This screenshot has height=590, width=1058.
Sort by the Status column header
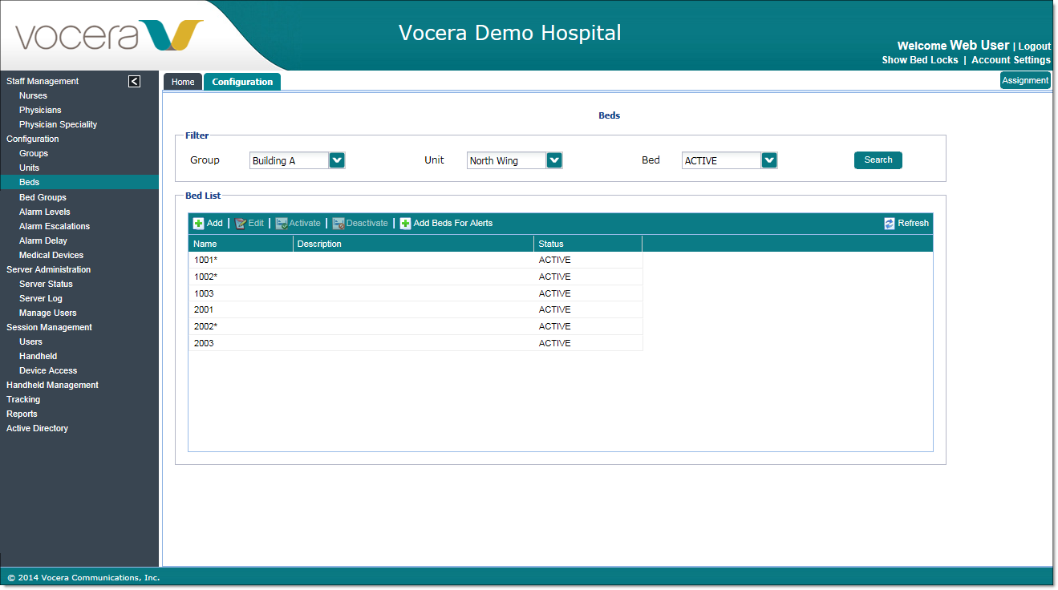[588, 244]
